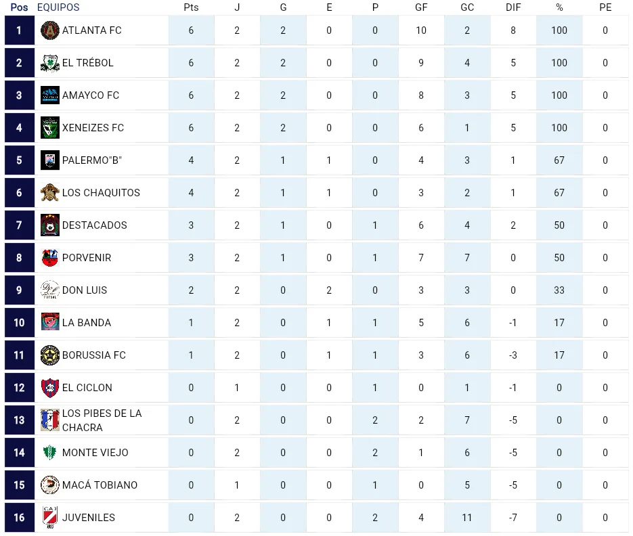Click the Atlanta FC team crest

pos(50,30)
